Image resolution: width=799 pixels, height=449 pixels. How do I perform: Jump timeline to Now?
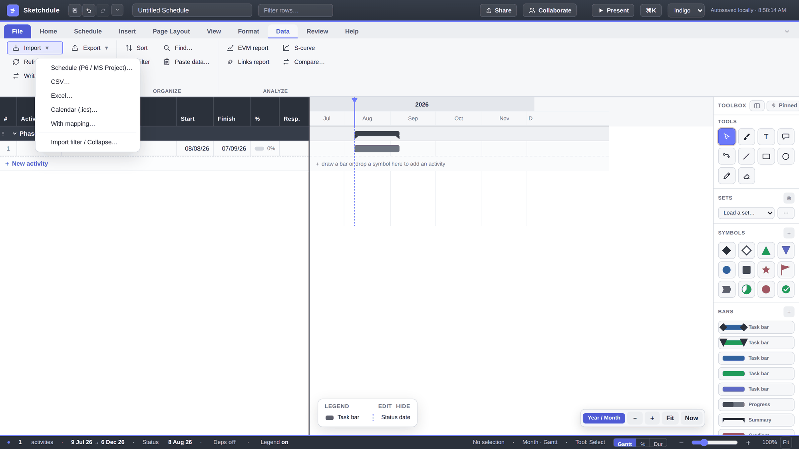pyautogui.click(x=691, y=418)
